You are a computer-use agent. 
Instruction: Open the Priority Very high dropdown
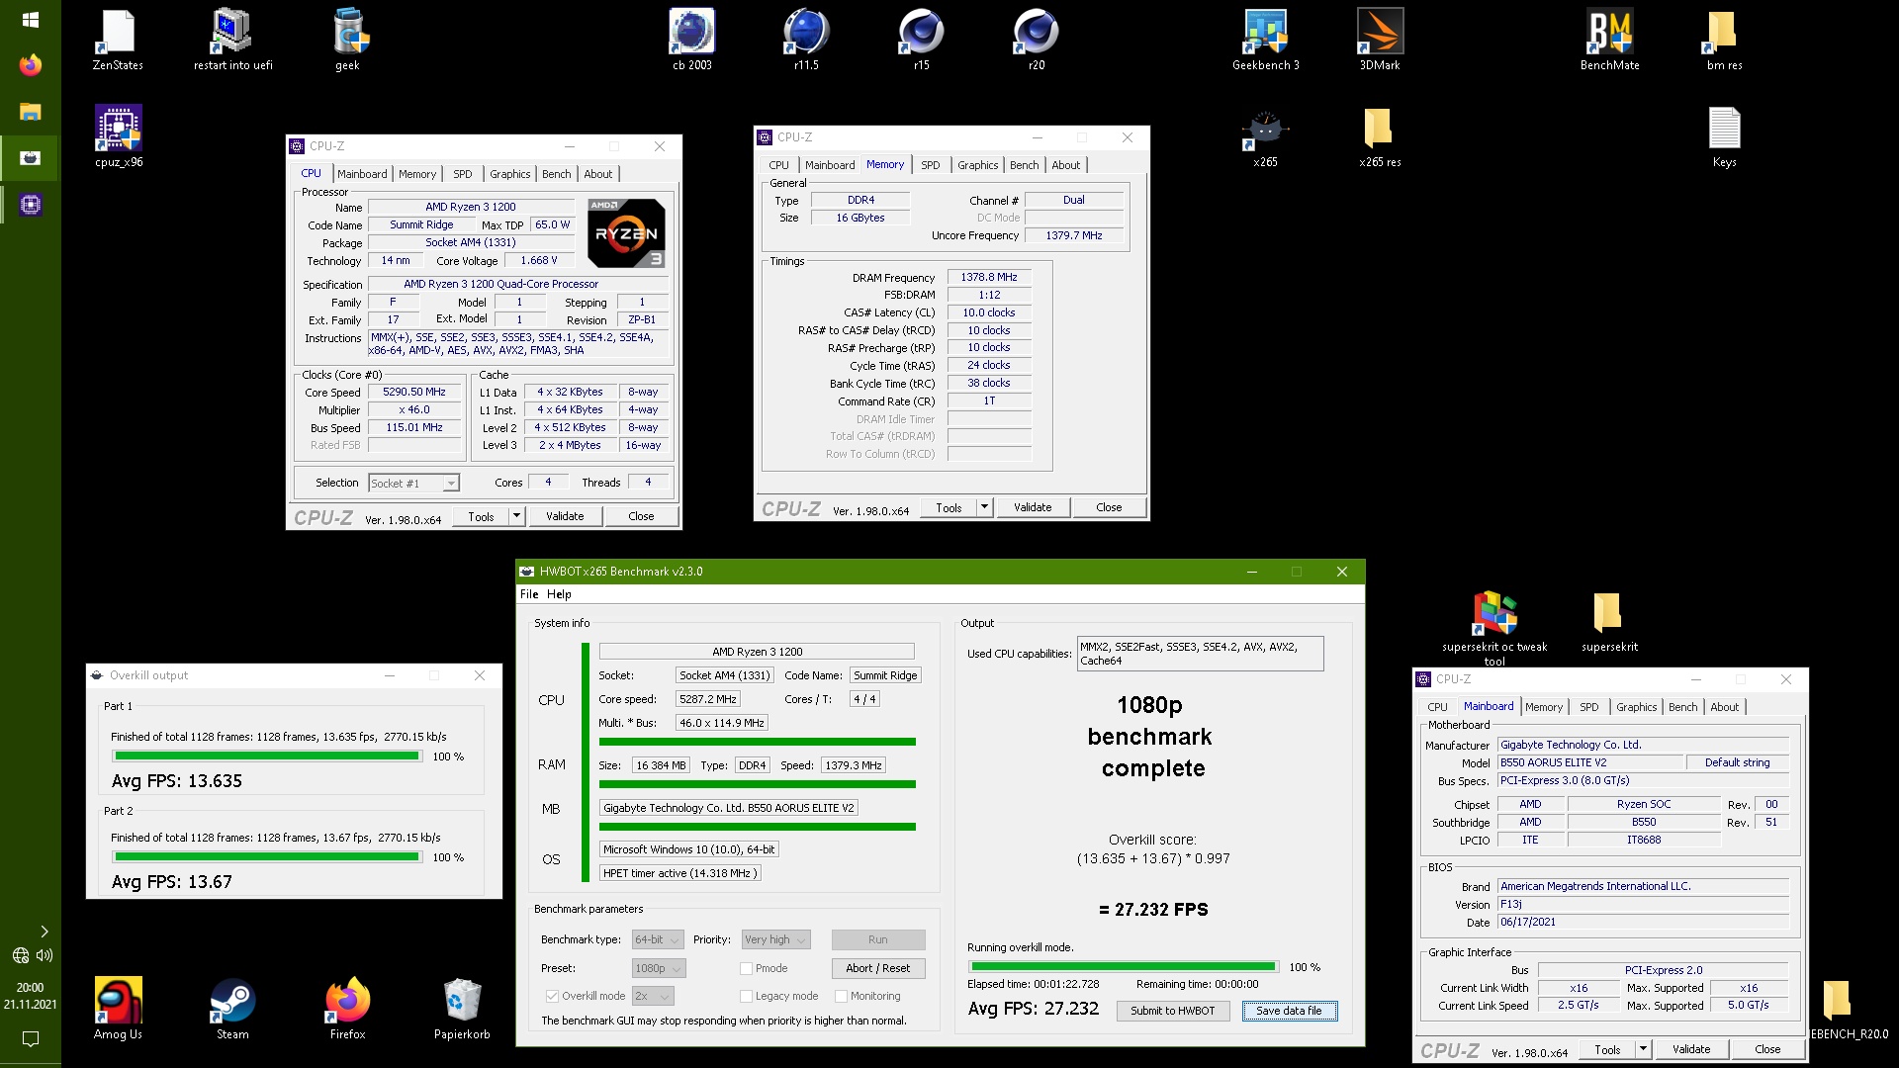(x=776, y=939)
